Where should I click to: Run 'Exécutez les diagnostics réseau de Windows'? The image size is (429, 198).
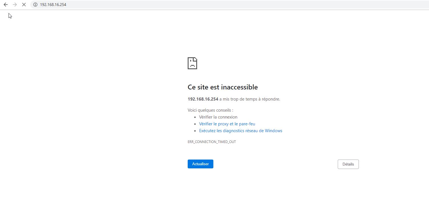click(240, 131)
